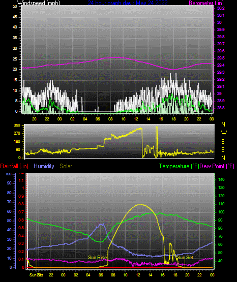Click the 29.4 barometer axis value
237x282 pixels.
click(x=221, y=65)
